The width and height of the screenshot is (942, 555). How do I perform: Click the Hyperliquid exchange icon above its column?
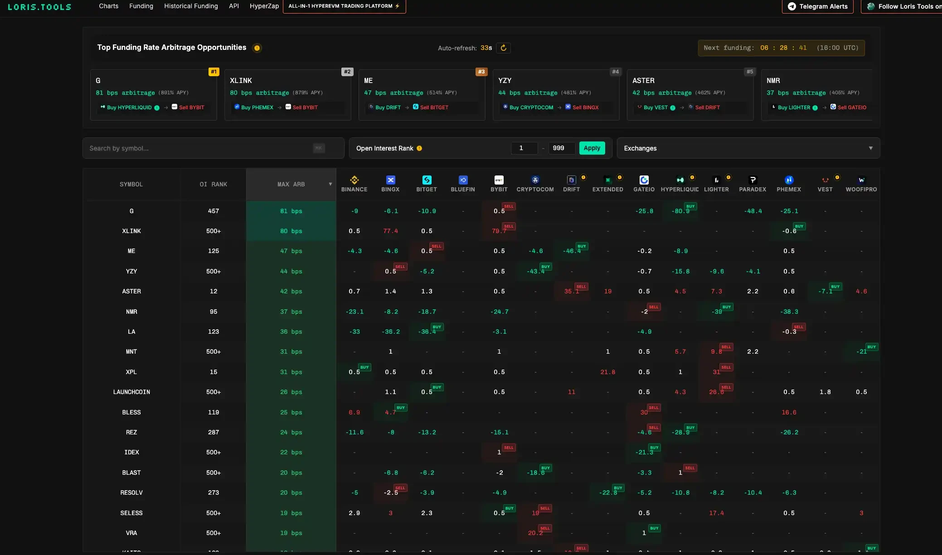point(680,180)
